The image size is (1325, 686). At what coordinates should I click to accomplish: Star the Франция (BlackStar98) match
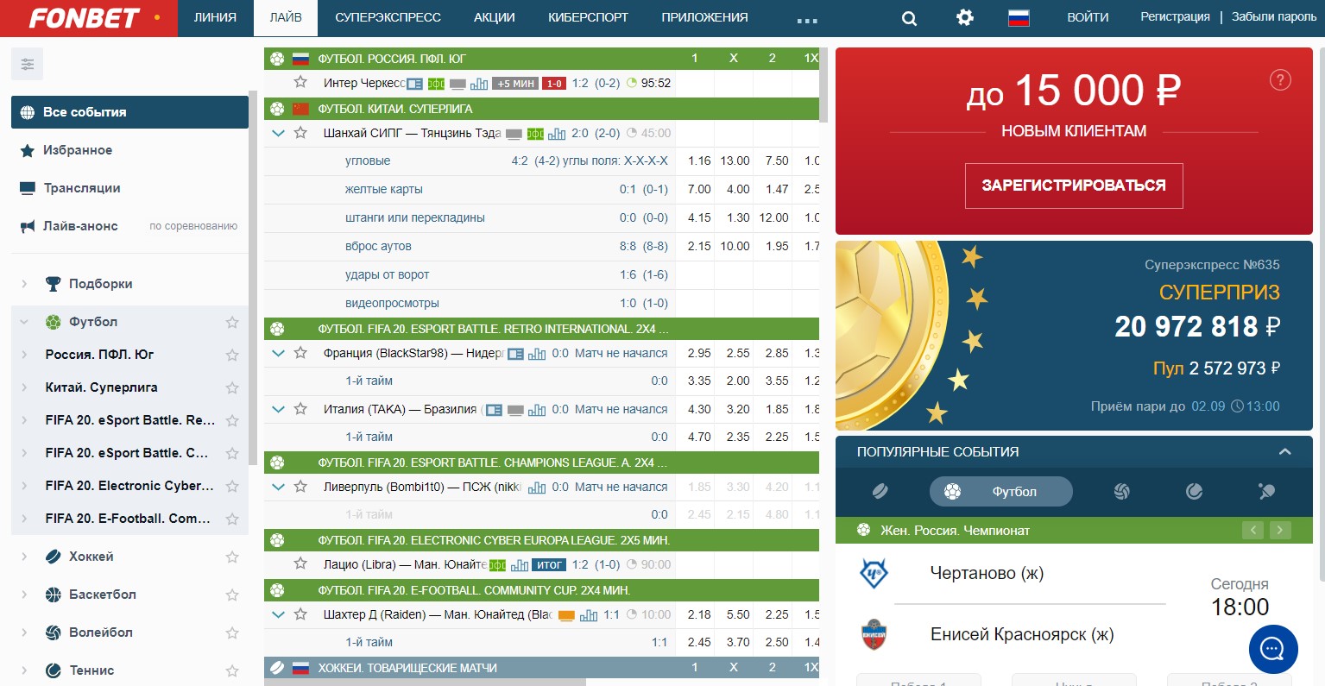(300, 352)
